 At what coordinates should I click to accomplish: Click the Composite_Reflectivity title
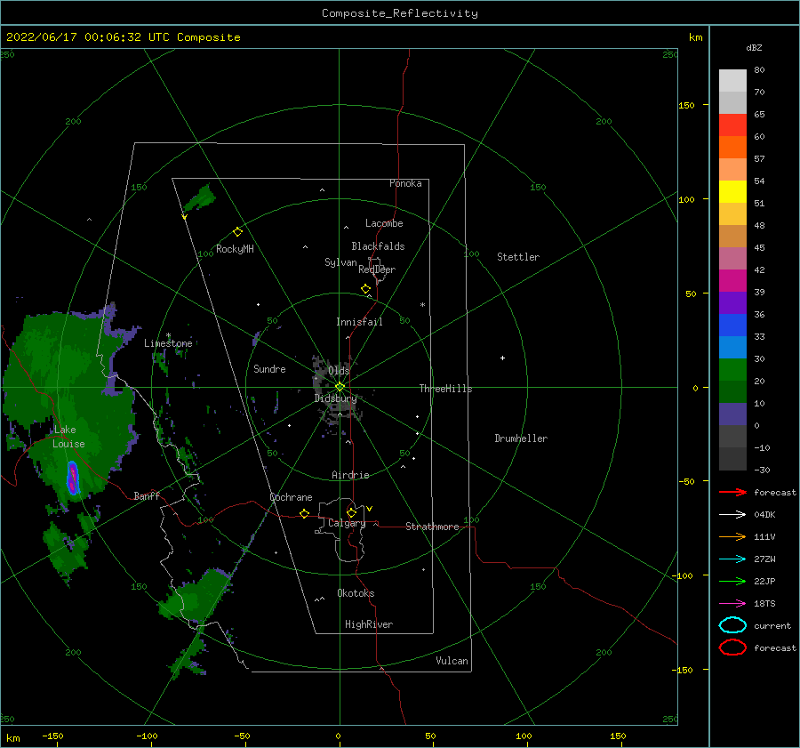pos(399,13)
